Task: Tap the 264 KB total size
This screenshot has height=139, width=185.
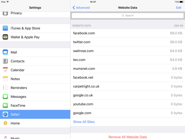Action: click(x=179, y=26)
